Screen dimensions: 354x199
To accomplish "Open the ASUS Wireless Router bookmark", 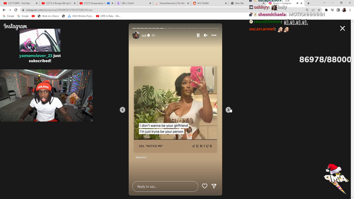I will click(x=80, y=16).
